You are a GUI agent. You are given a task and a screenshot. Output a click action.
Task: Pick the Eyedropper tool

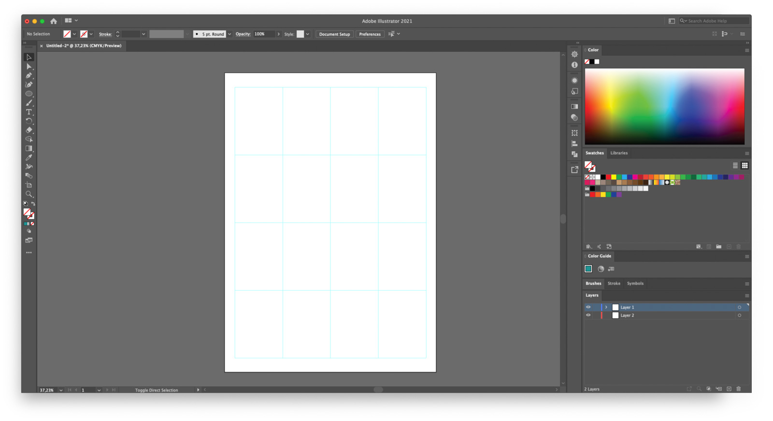(29, 157)
